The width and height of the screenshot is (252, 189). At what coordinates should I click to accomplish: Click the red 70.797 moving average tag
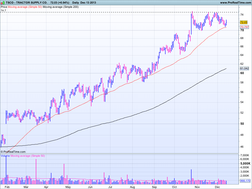tap(244, 27)
